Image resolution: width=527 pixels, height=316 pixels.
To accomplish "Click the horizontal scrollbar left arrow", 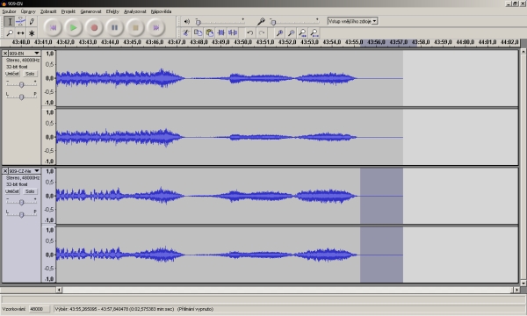I will point(59,290).
